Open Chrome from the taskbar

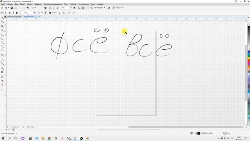point(50,138)
